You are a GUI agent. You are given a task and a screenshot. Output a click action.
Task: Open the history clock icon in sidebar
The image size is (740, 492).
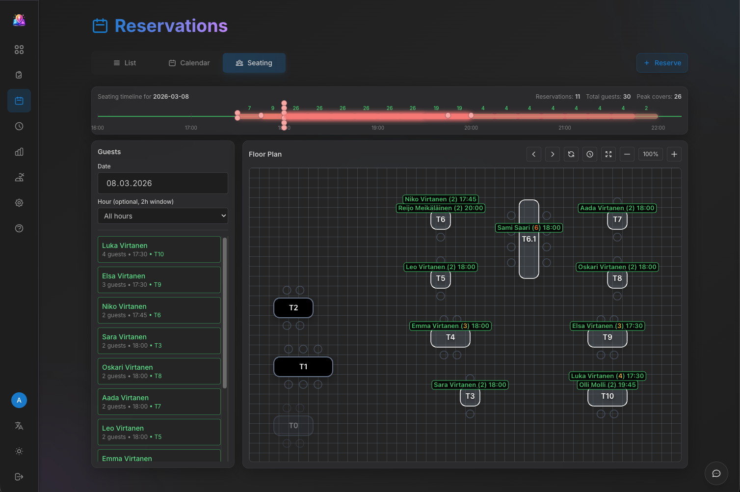tap(19, 126)
